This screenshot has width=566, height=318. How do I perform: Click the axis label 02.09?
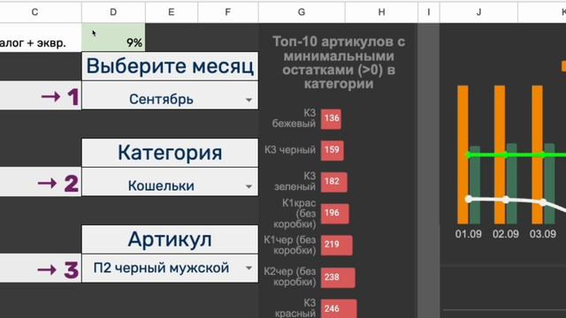point(505,234)
